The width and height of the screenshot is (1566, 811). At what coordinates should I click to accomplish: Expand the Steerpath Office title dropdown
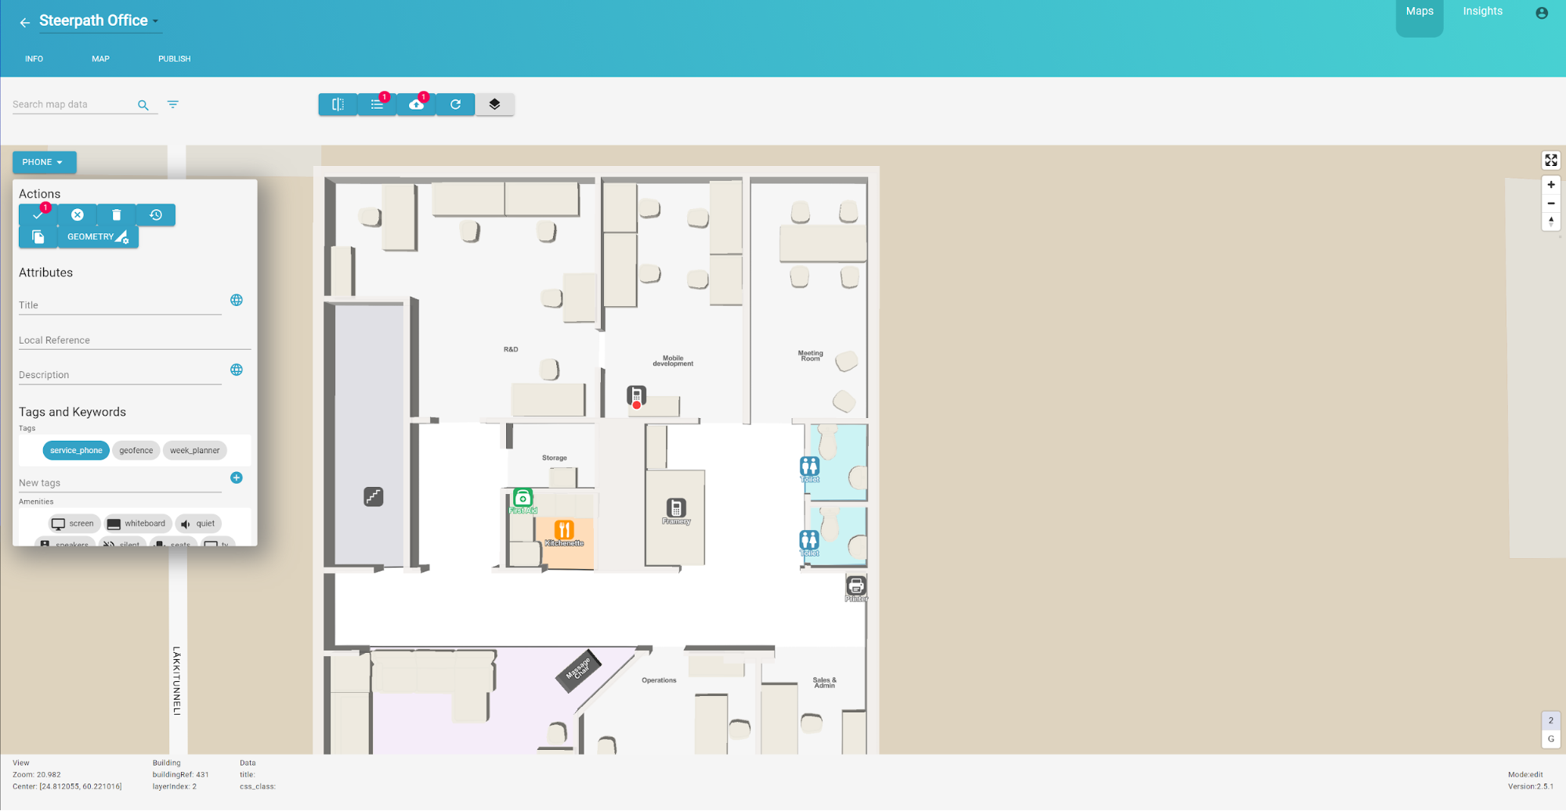[x=155, y=21]
